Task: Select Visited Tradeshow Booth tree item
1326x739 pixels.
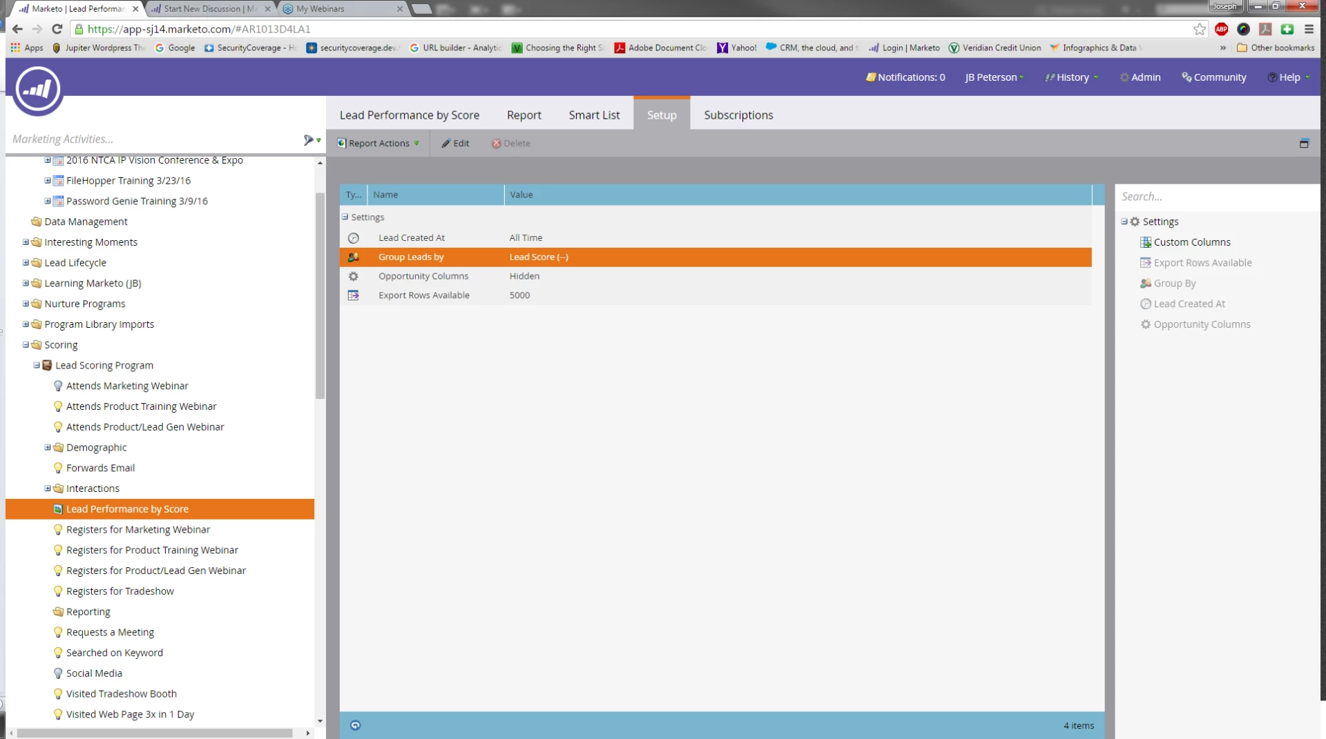Action: tap(122, 694)
